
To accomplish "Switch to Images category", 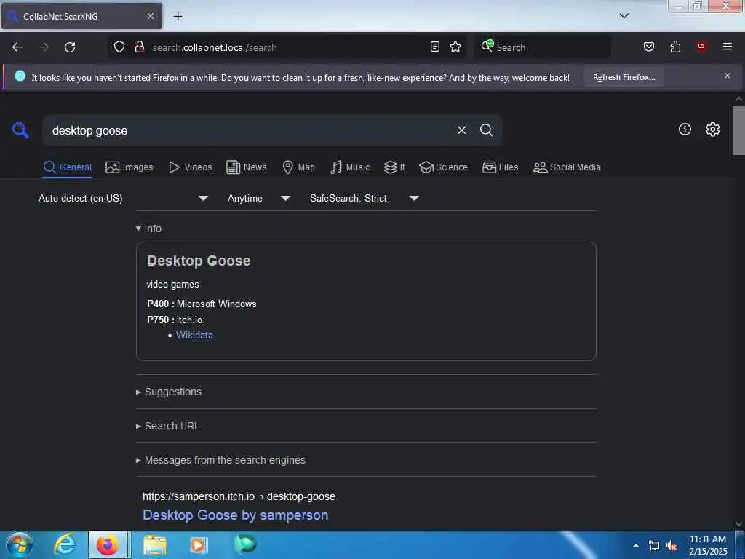I will tap(130, 167).
